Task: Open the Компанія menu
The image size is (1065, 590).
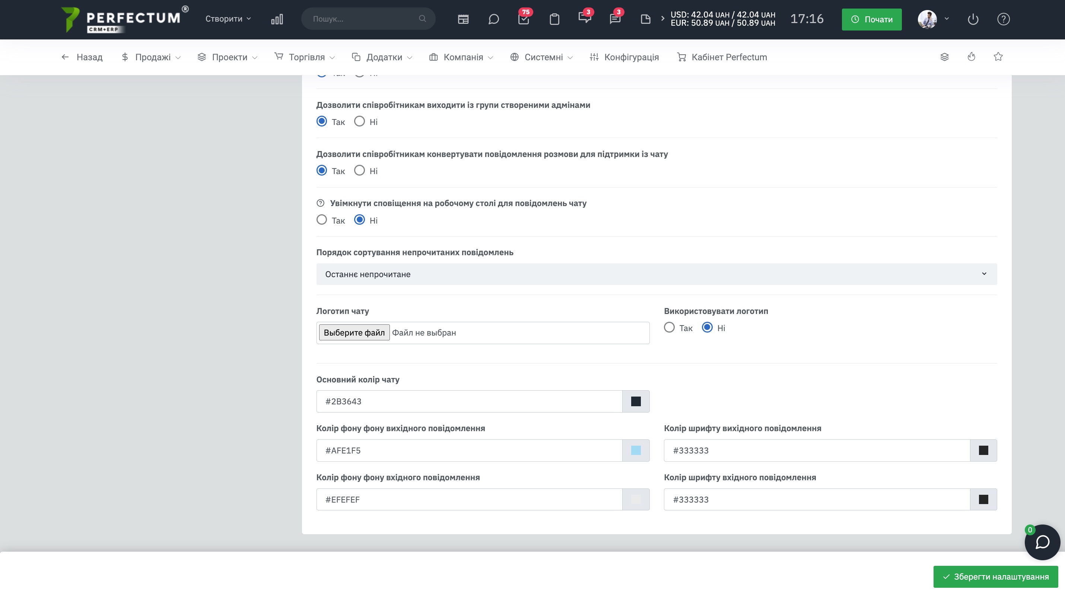Action: pos(461,57)
